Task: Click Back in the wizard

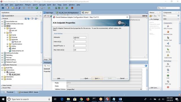Action: [86, 78]
